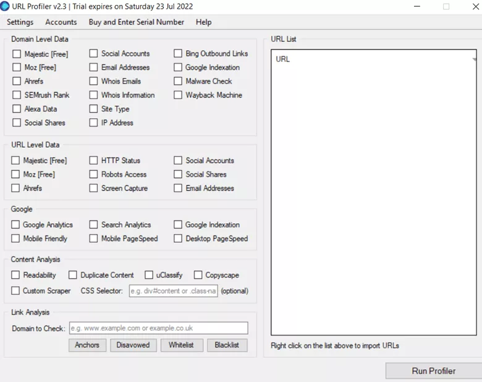Focus the CSS Selector input field

(x=174, y=291)
